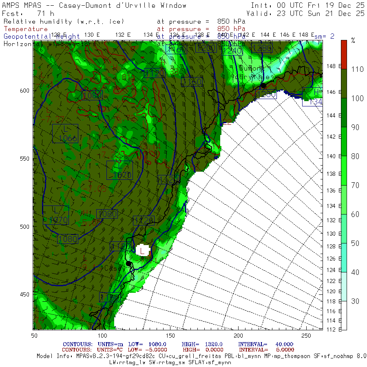This screenshot has width=367, height=367.
Task: Click the '150' bottom axis tick label
Action: (x=170, y=336)
